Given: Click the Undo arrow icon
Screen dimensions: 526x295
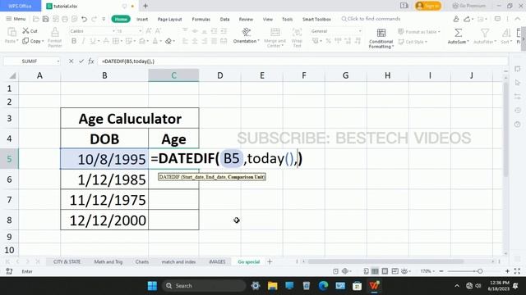Looking at the screenshot, I should point(84,19).
